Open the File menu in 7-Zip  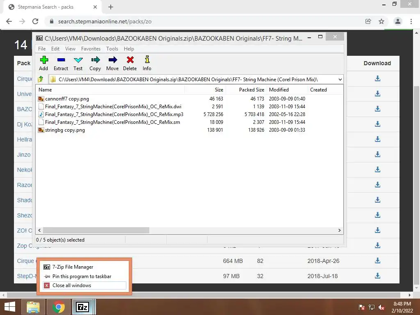click(x=42, y=49)
